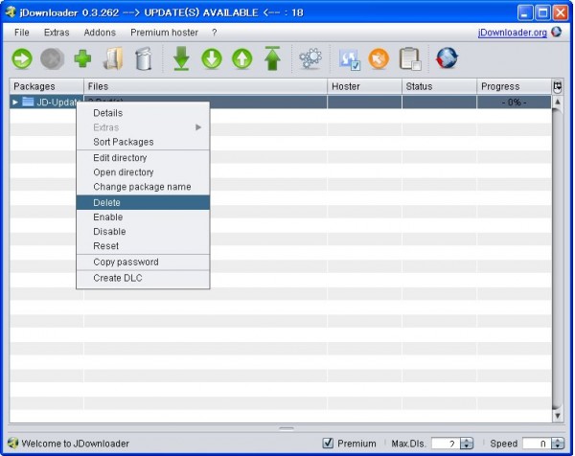Click the grey stop downloads icon

coord(52,58)
